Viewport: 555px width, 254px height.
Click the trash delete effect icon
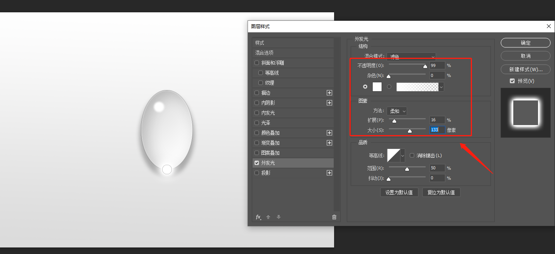(x=334, y=217)
